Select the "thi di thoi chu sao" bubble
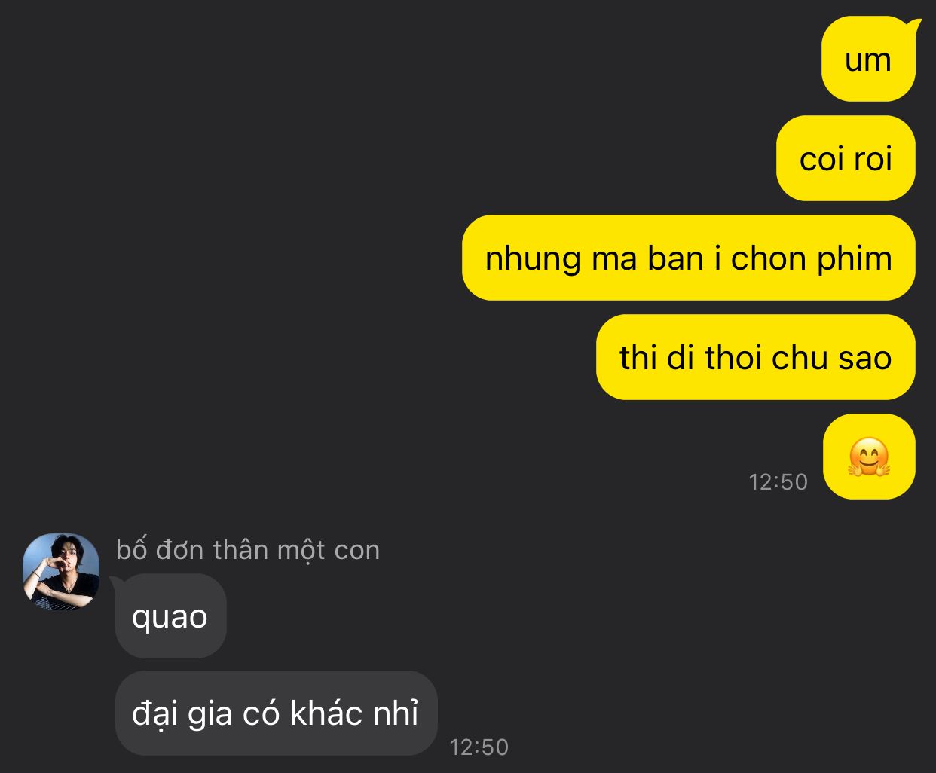Screen dimensions: 936x773 (x=756, y=357)
